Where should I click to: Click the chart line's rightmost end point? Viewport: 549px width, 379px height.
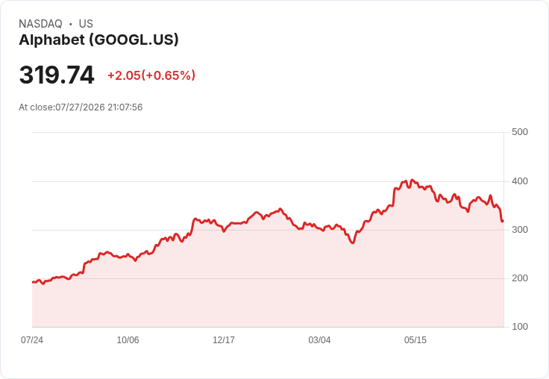[x=503, y=221]
